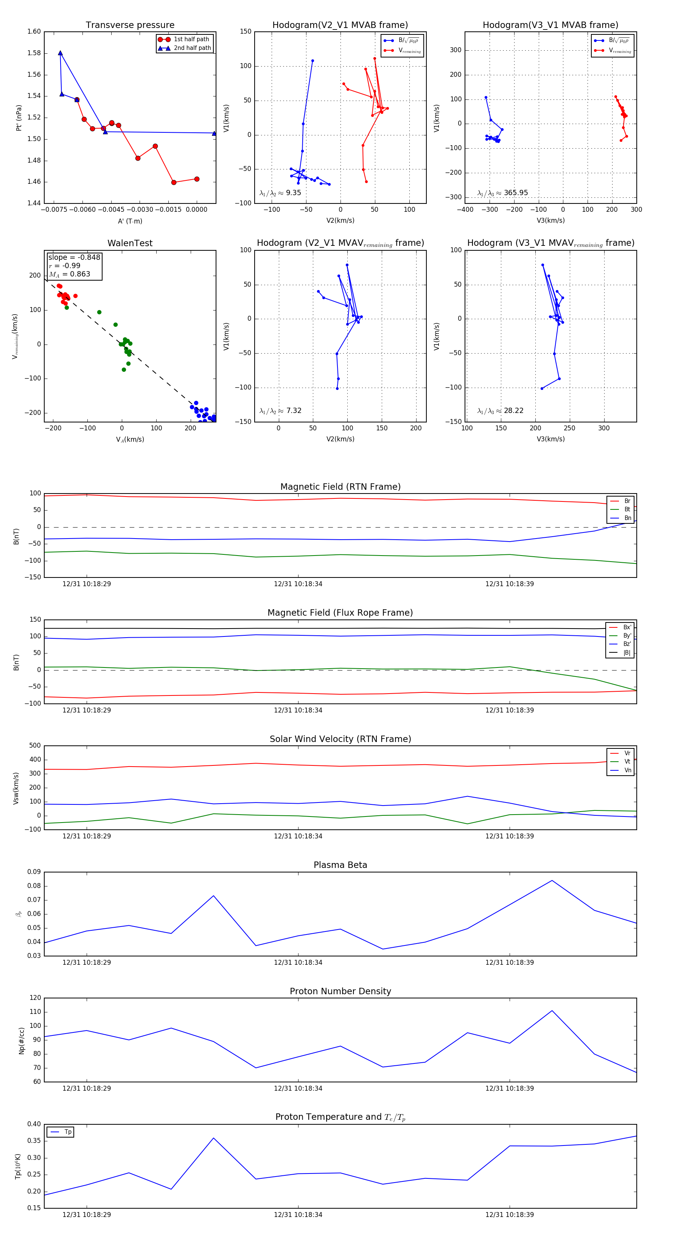Click the slope = -0.848 annotation box
The image size is (681, 1248).
[74, 265]
